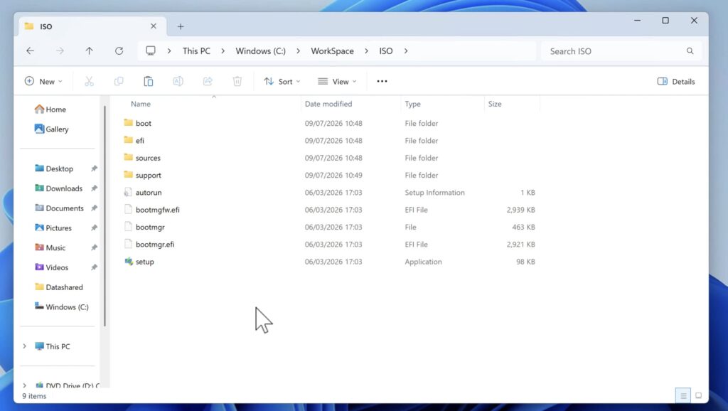Viewport: 728px width, 411px height.
Task: Open Pictures in the sidebar
Action: point(53,228)
